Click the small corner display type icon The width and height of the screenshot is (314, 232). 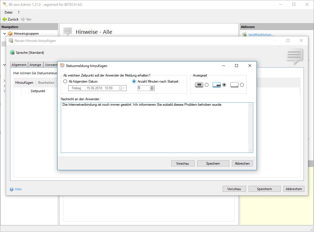234,85
